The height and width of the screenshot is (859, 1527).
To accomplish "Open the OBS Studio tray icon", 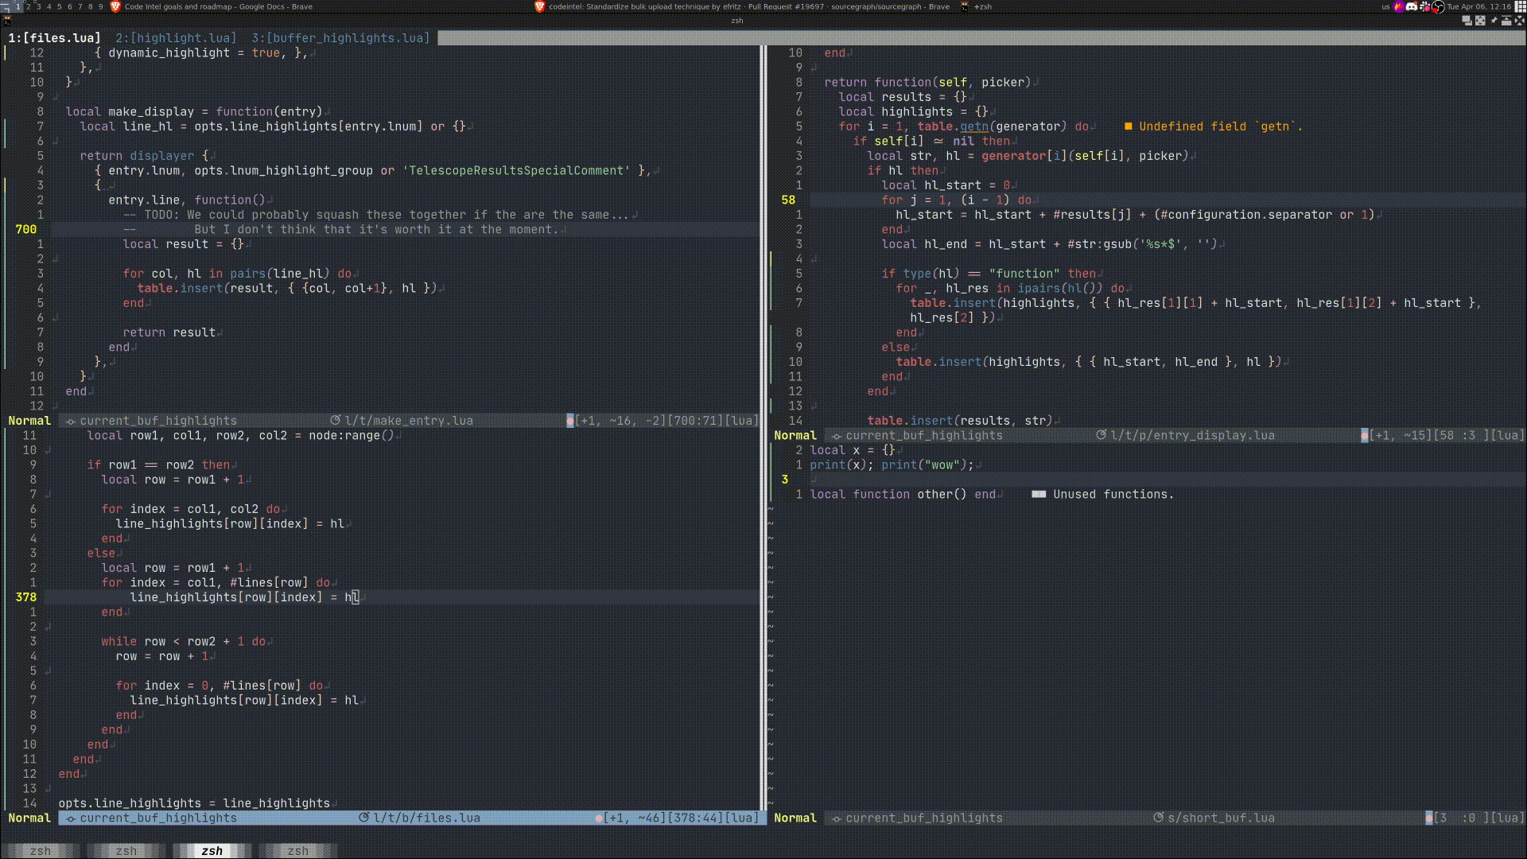I will click(1438, 7).
